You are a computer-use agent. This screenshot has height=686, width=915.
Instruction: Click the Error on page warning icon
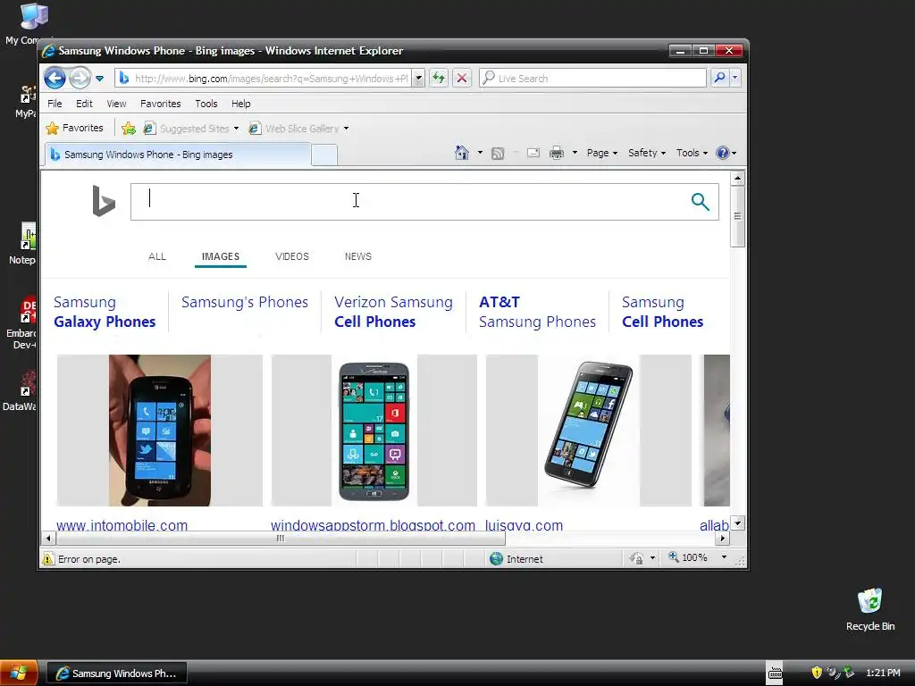tap(48, 559)
